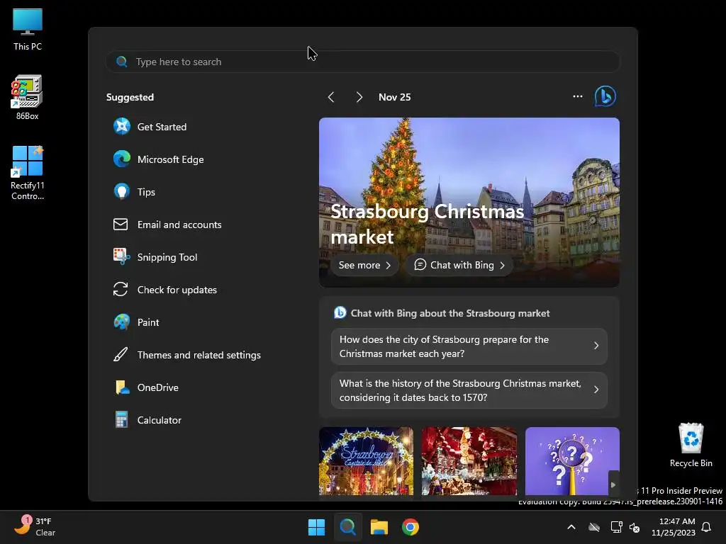Select the 86Box desktop shortcut
The width and height of the screenshot is (726, 544).
click(x=28, y=98)
